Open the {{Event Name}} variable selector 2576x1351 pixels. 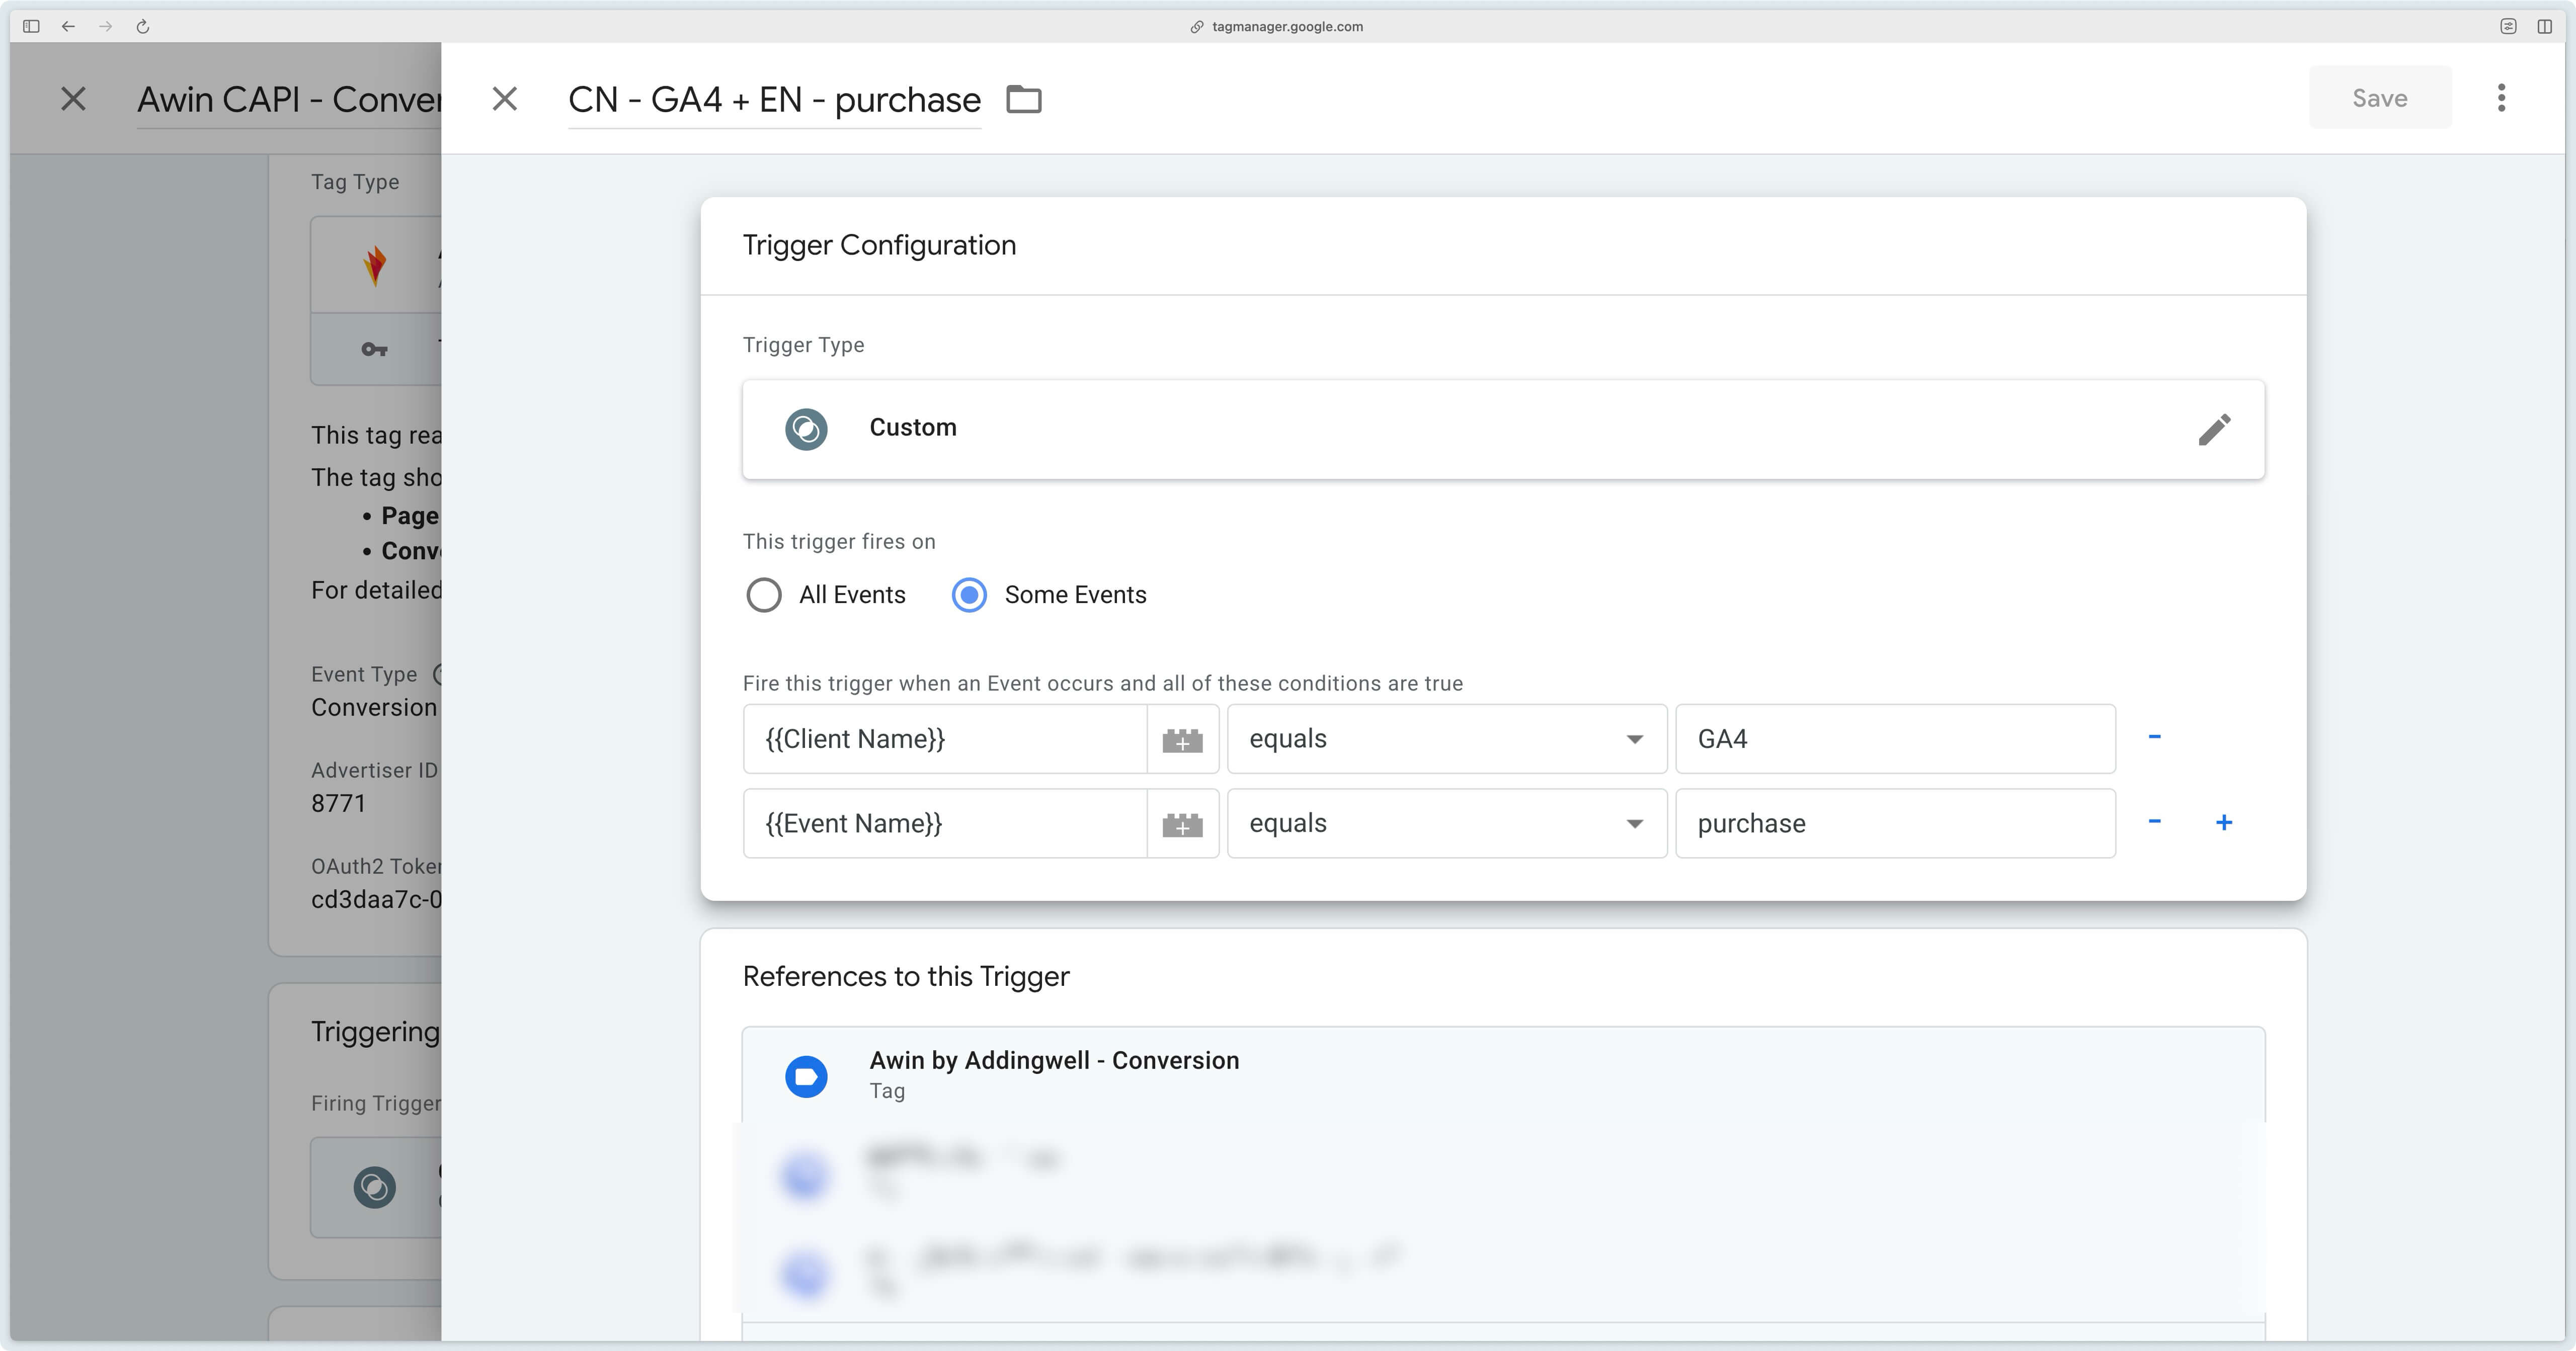945,824
